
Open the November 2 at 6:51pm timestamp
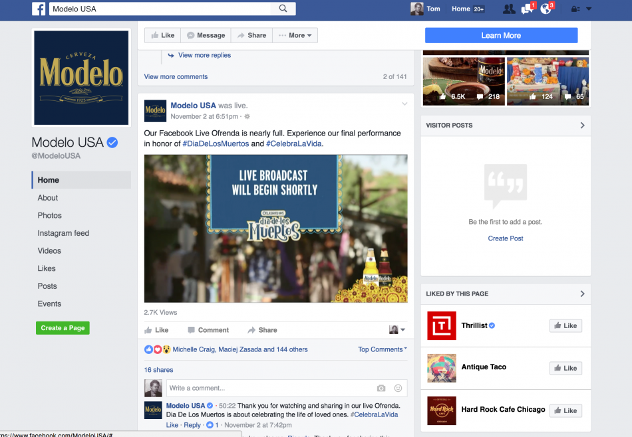[204, 116]
